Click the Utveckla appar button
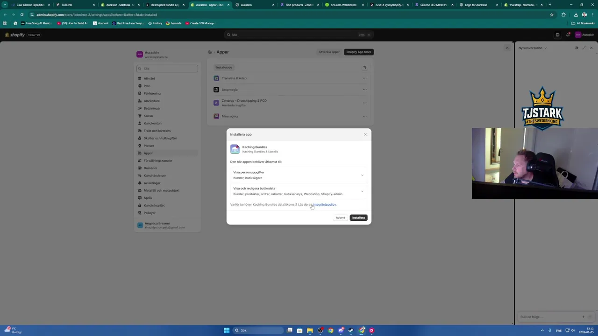598x336 pixels. (329, 52)
